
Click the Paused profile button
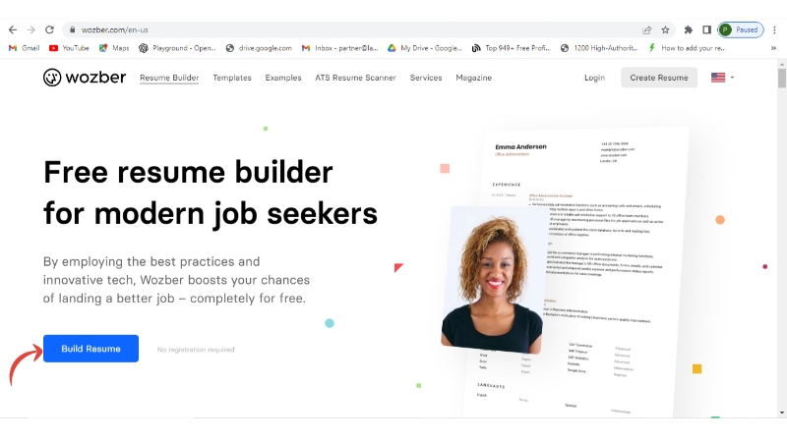741,30
